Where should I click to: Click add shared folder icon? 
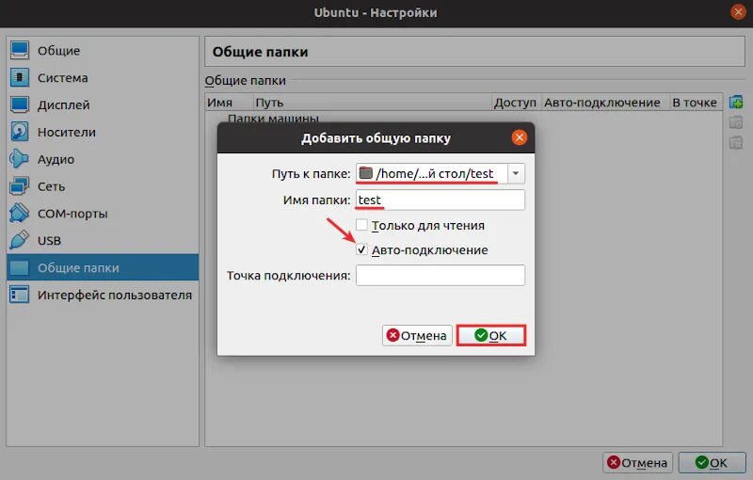pyautogui.click(x=736, y=102)
